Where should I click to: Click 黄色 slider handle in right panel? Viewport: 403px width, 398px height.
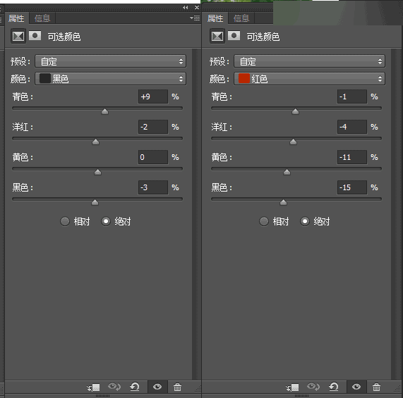287,172
